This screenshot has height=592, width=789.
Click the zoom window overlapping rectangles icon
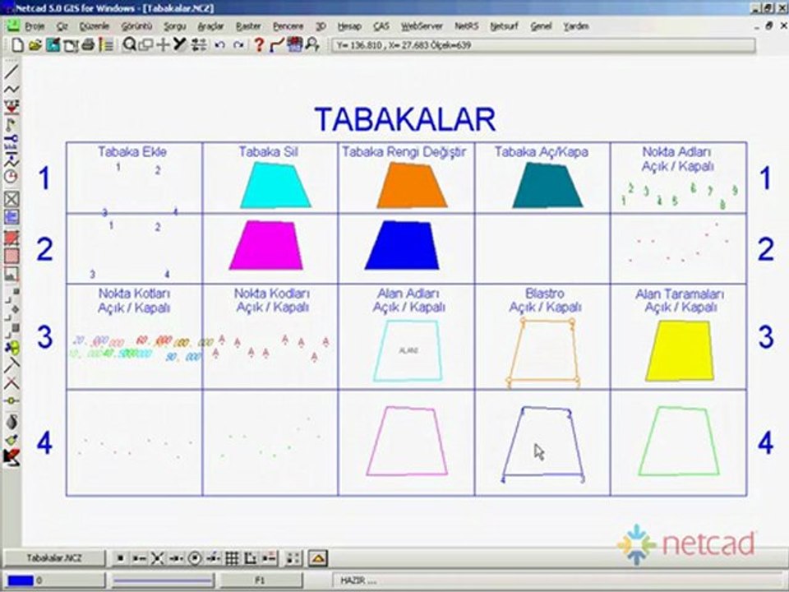tap(146, 45)
